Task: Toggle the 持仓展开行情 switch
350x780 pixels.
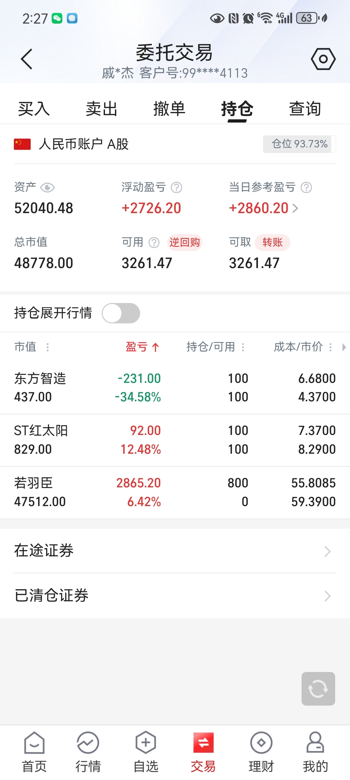Action: (121, 313)
